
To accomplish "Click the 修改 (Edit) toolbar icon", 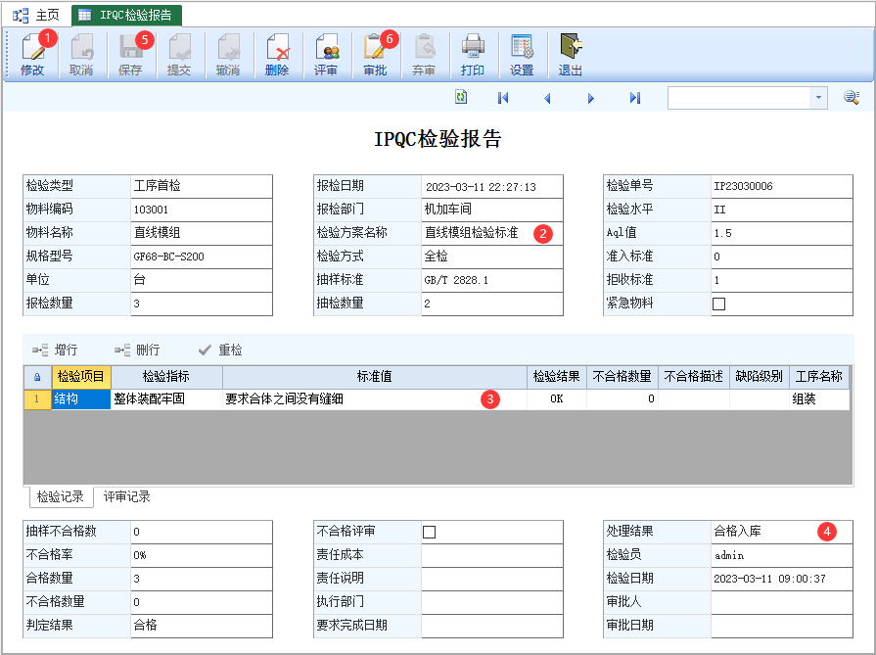I will pos(32,54).
